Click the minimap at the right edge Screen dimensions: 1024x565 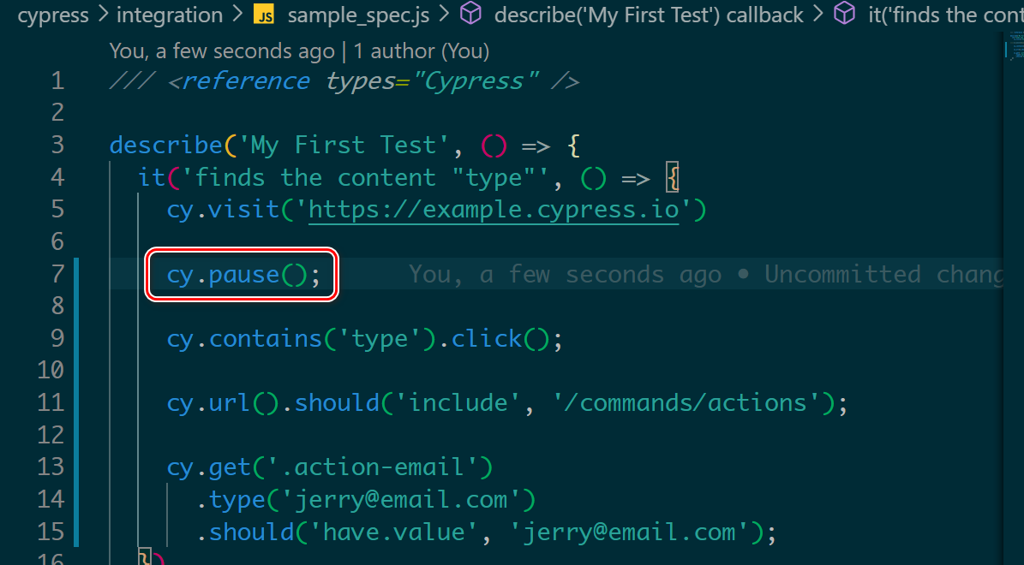[x=1013, y=50]
